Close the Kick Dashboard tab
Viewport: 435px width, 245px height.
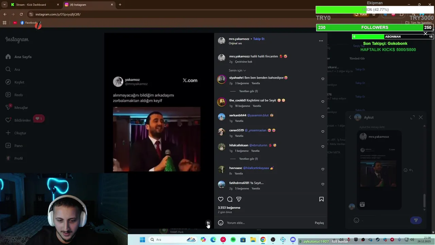[x=58, y=5]
